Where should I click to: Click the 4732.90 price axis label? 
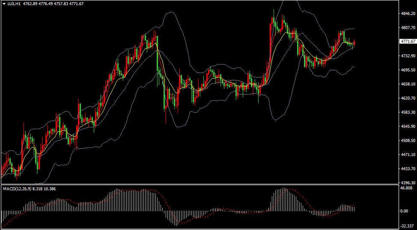[x=408, y=56]
